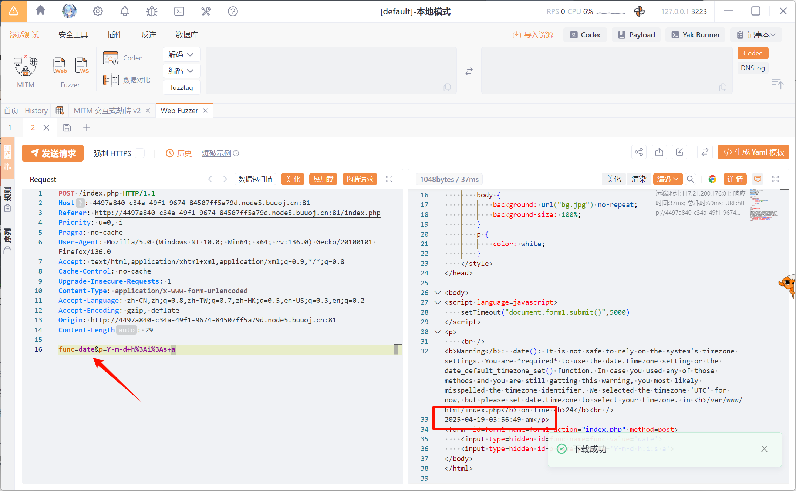Viewport: 796px width, 491px height.
Task: Select the 数据库 menu
Action: (187, 35)
